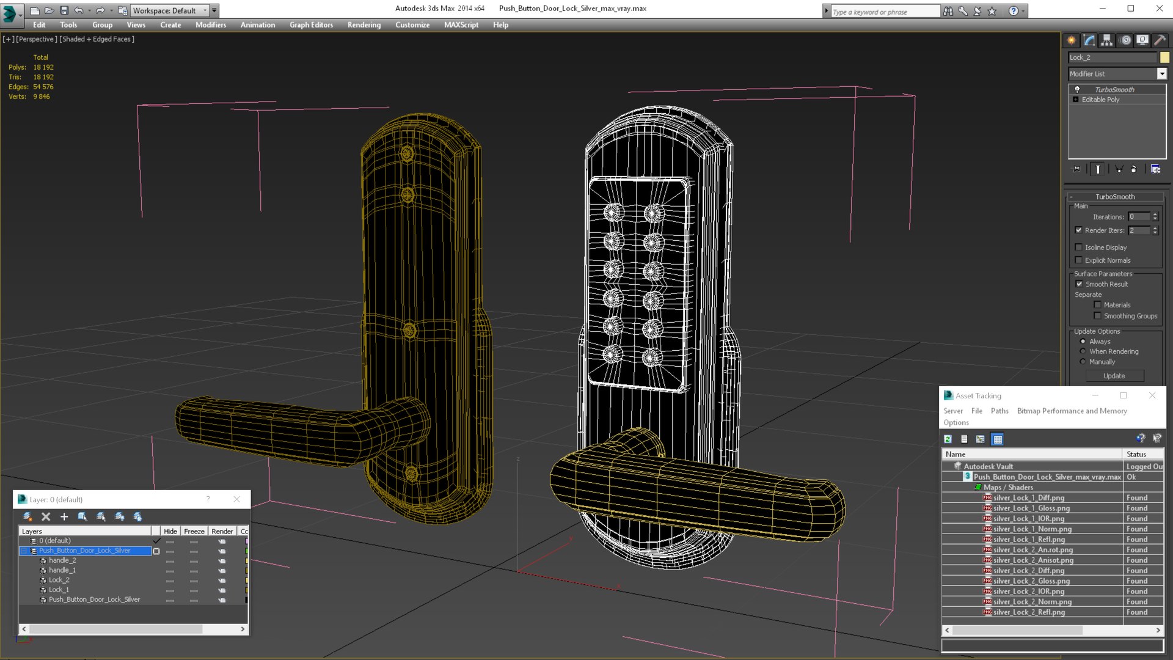Create new layer in Layer dialog
Viewport: 1173px width, 660px height.
click(x=27, y=517)
